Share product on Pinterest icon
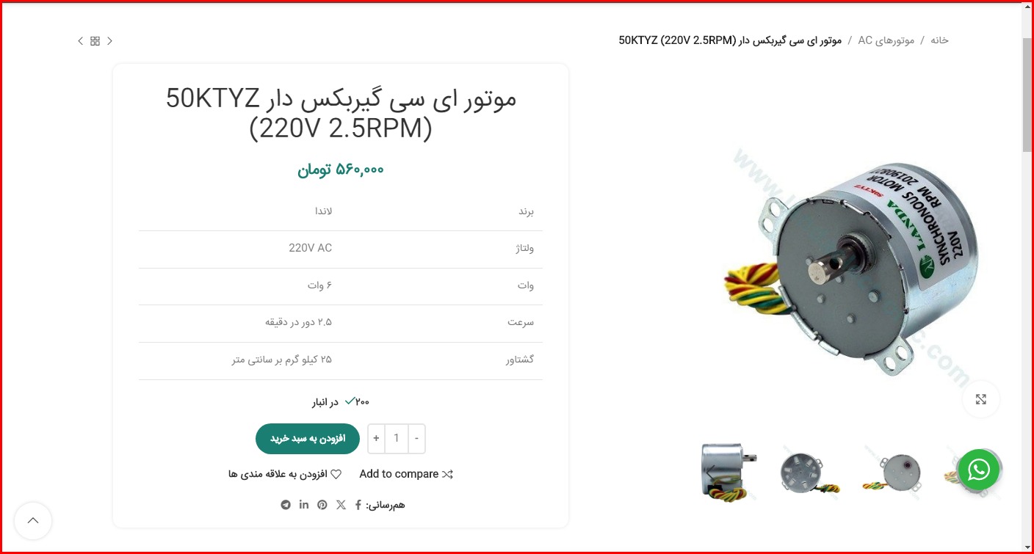The height and width of the screenshot is (554, 1034). (x=322, y=505)
